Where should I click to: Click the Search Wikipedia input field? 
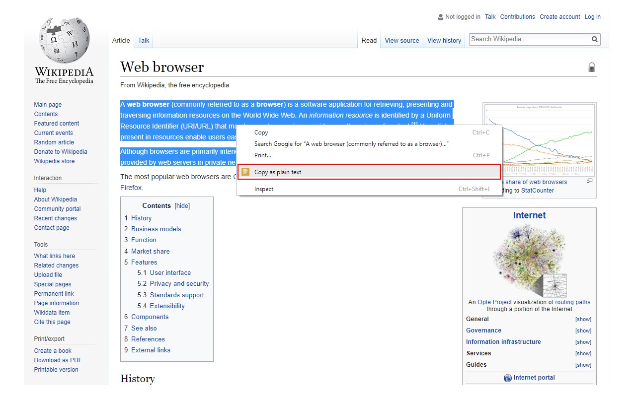pos(529,39)
